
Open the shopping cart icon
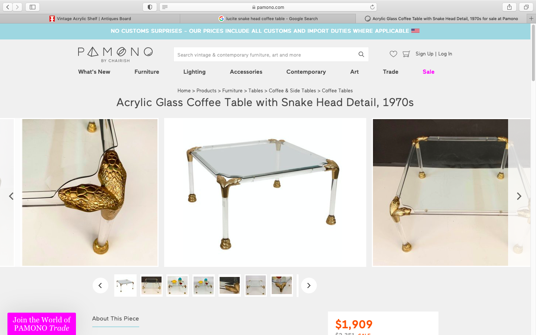[406, 54]
